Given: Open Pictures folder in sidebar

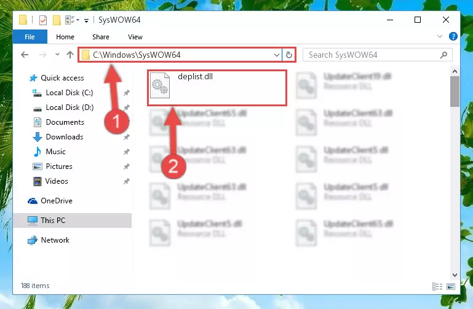Looking at the screenshot, I should pyautogui.click(x=59, y=166).
